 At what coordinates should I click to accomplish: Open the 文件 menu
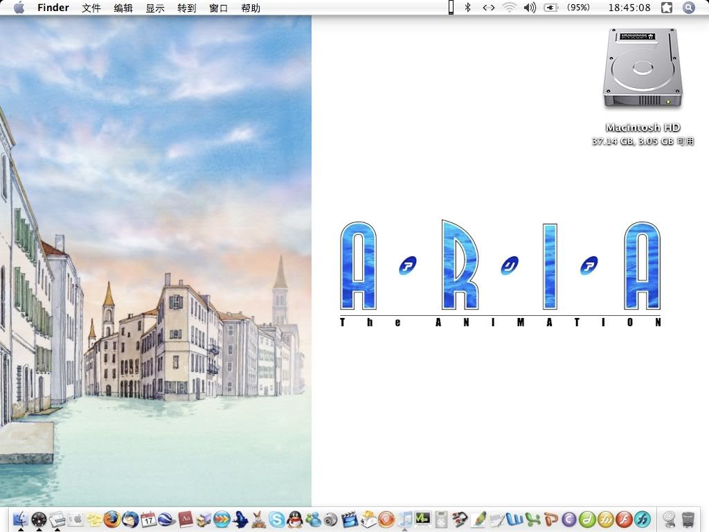click(x=91, y=8)
